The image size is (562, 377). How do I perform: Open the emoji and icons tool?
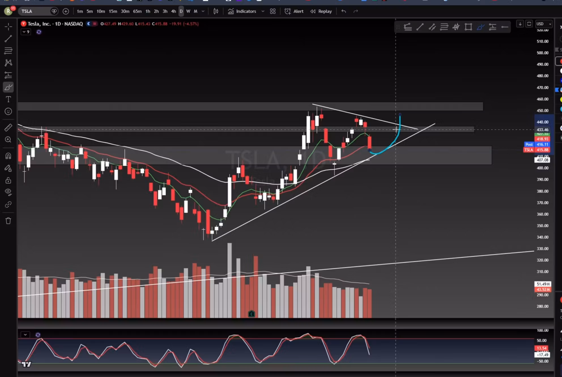tap(8, 111)
